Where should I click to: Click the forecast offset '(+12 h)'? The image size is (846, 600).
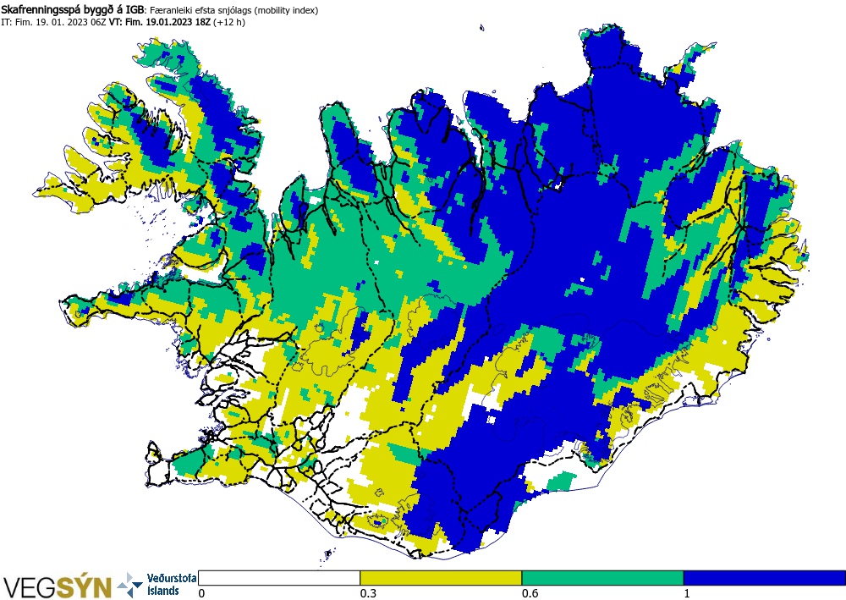pos(229,23)
